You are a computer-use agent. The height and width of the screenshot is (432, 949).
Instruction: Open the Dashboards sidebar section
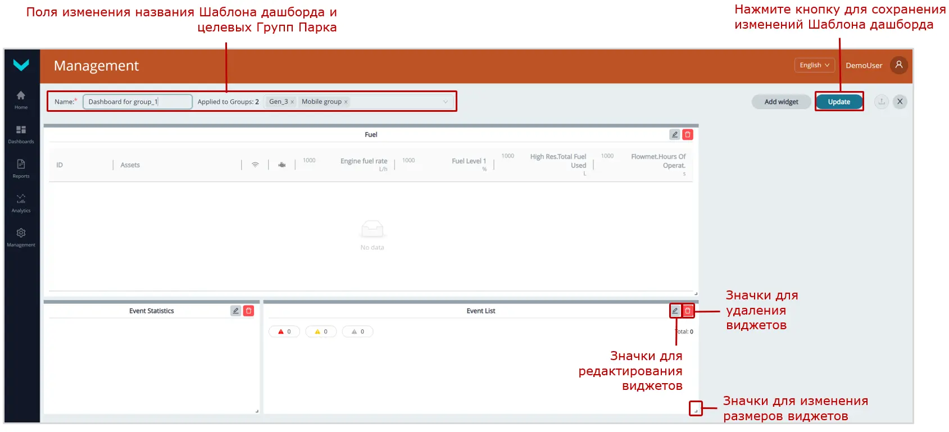click(x=21, y=134)
